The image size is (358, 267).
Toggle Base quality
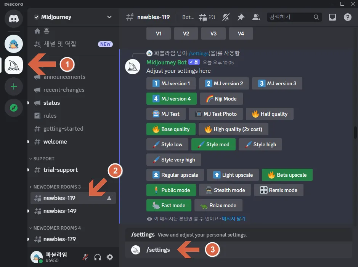171,129
